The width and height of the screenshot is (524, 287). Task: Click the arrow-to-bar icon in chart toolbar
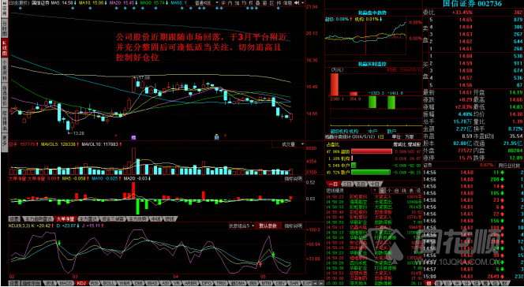(297, 2)
